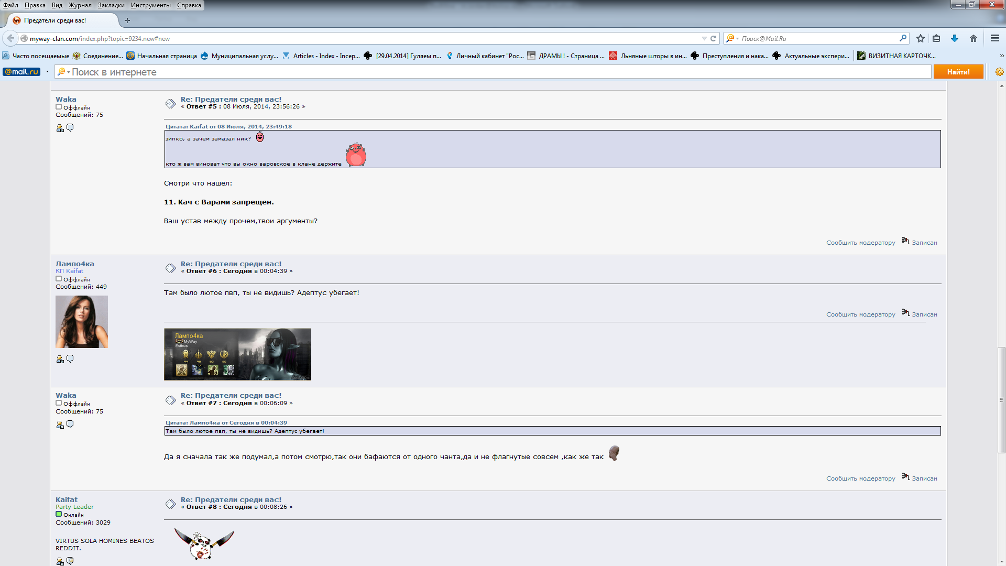
Task: Open Mail.ru logo dropdown arrow
Action: click(47, 72)
